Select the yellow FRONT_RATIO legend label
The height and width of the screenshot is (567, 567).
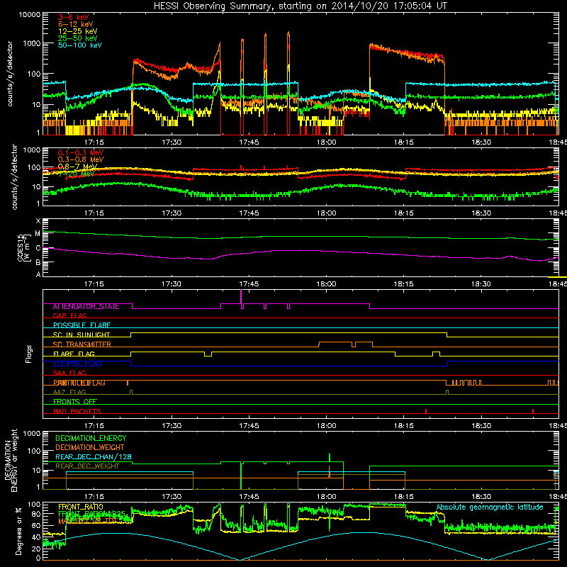tap(81, 507)
